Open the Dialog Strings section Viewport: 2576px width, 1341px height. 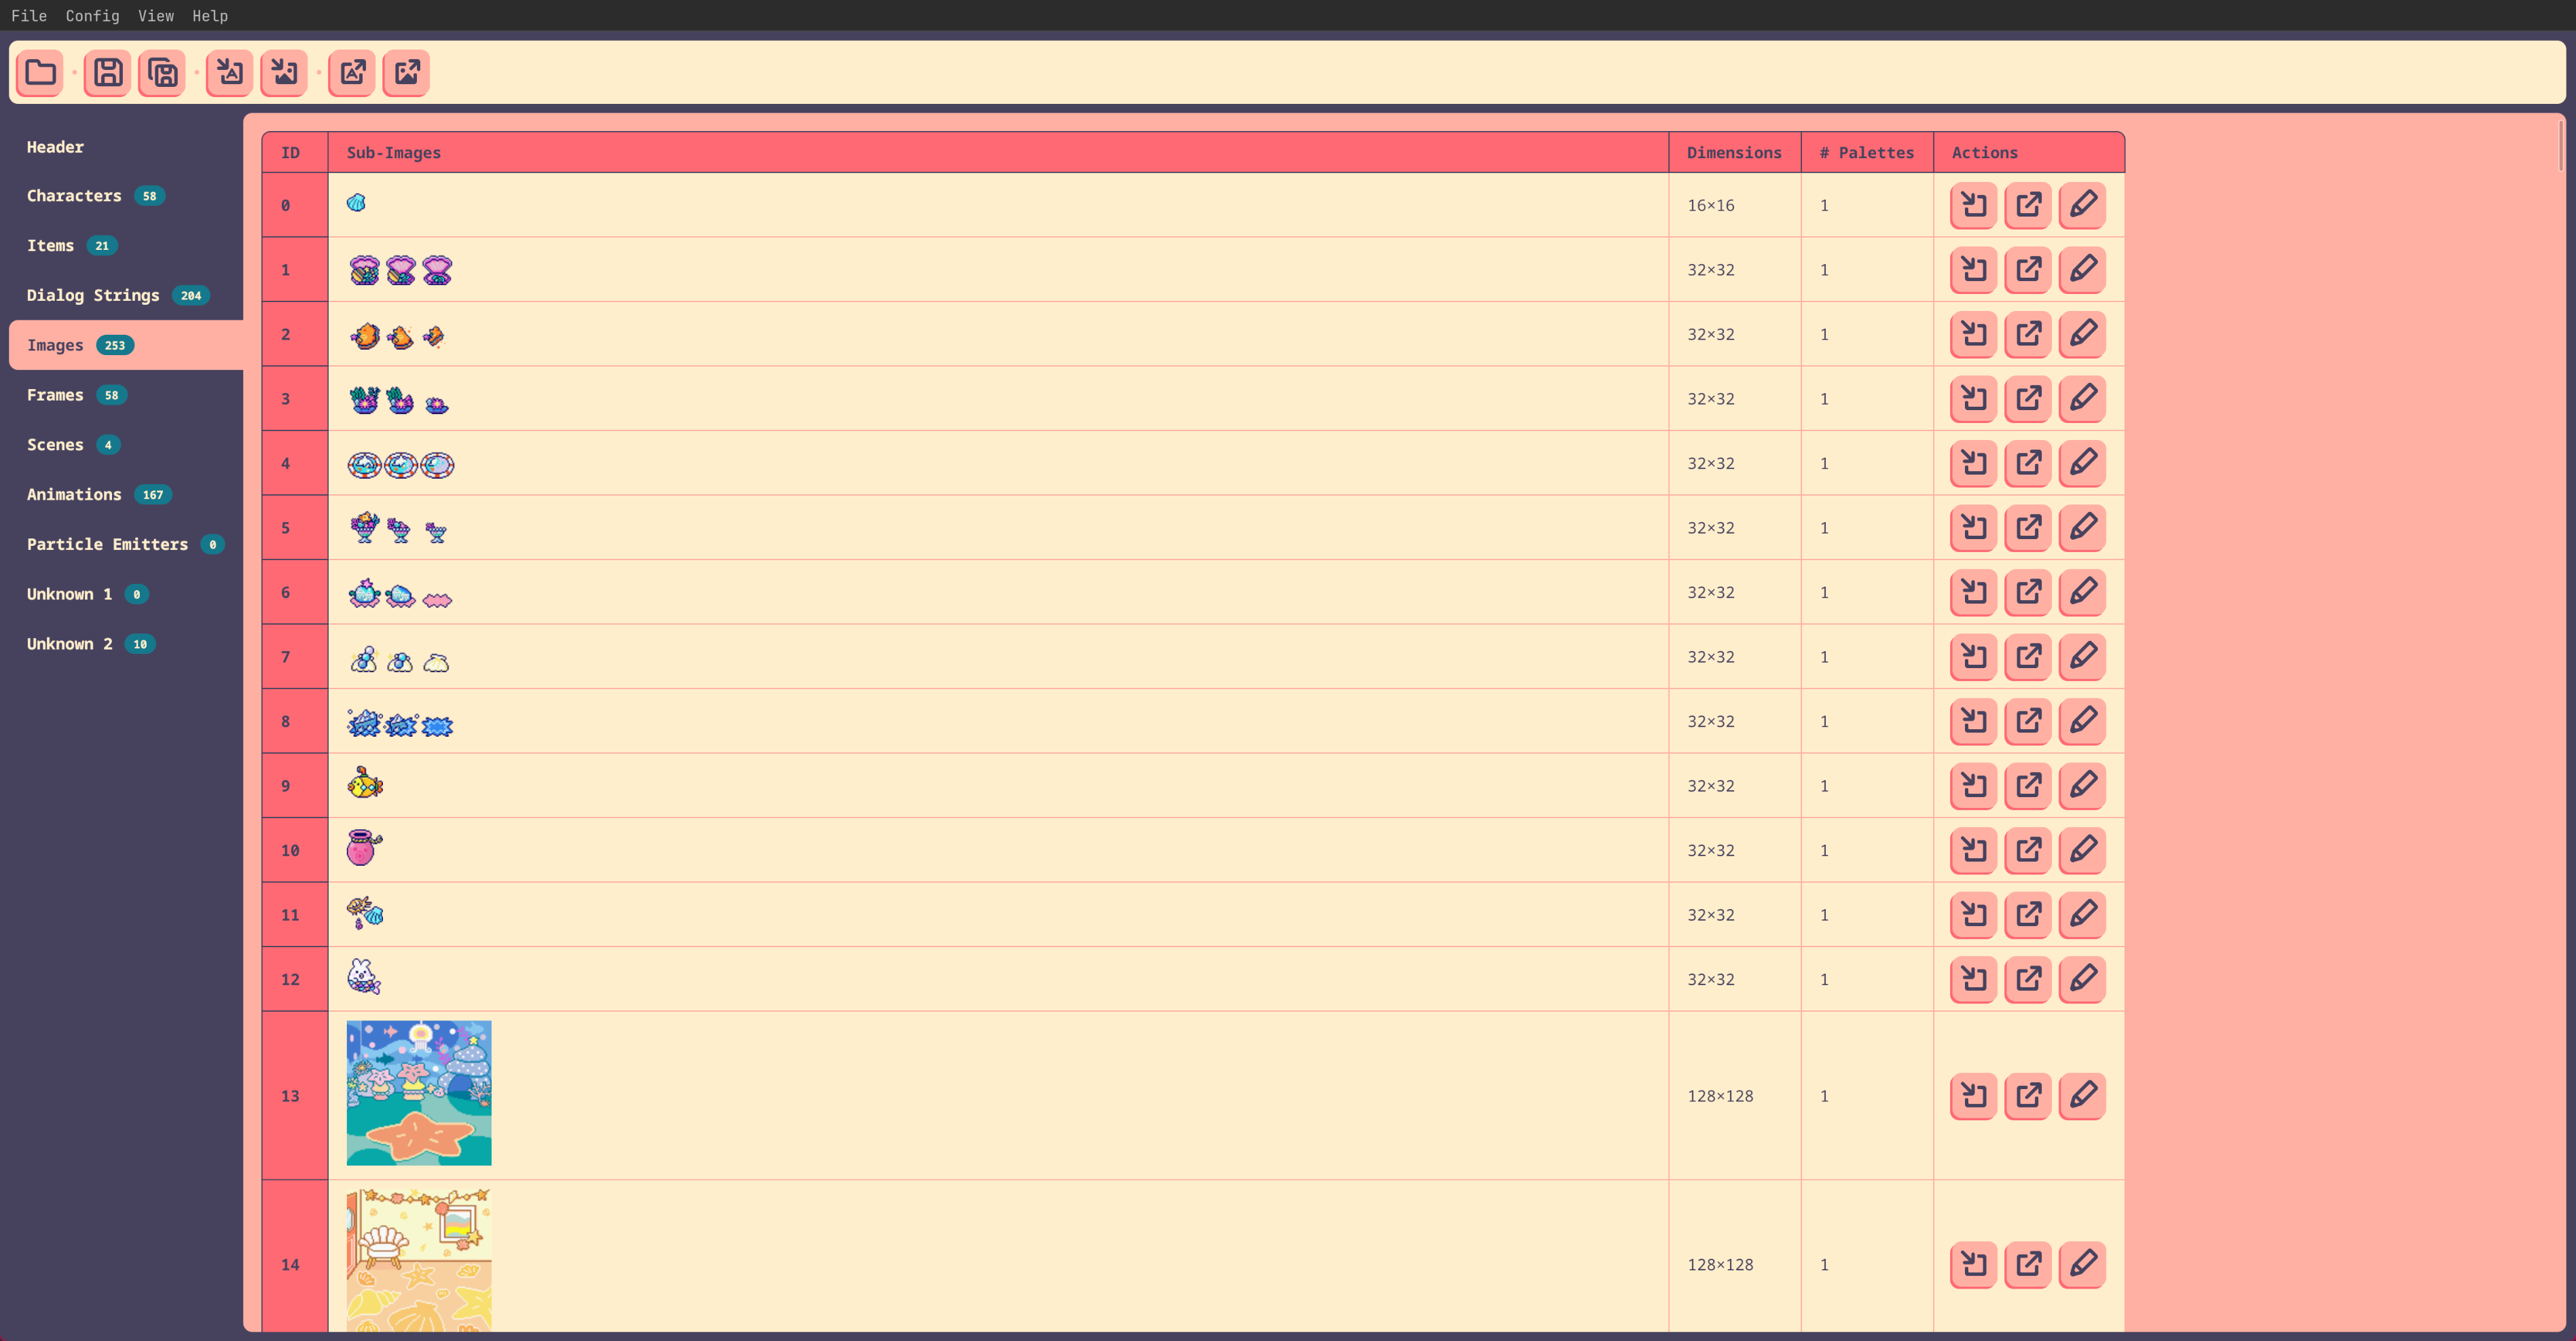click(x=126, y=296)
